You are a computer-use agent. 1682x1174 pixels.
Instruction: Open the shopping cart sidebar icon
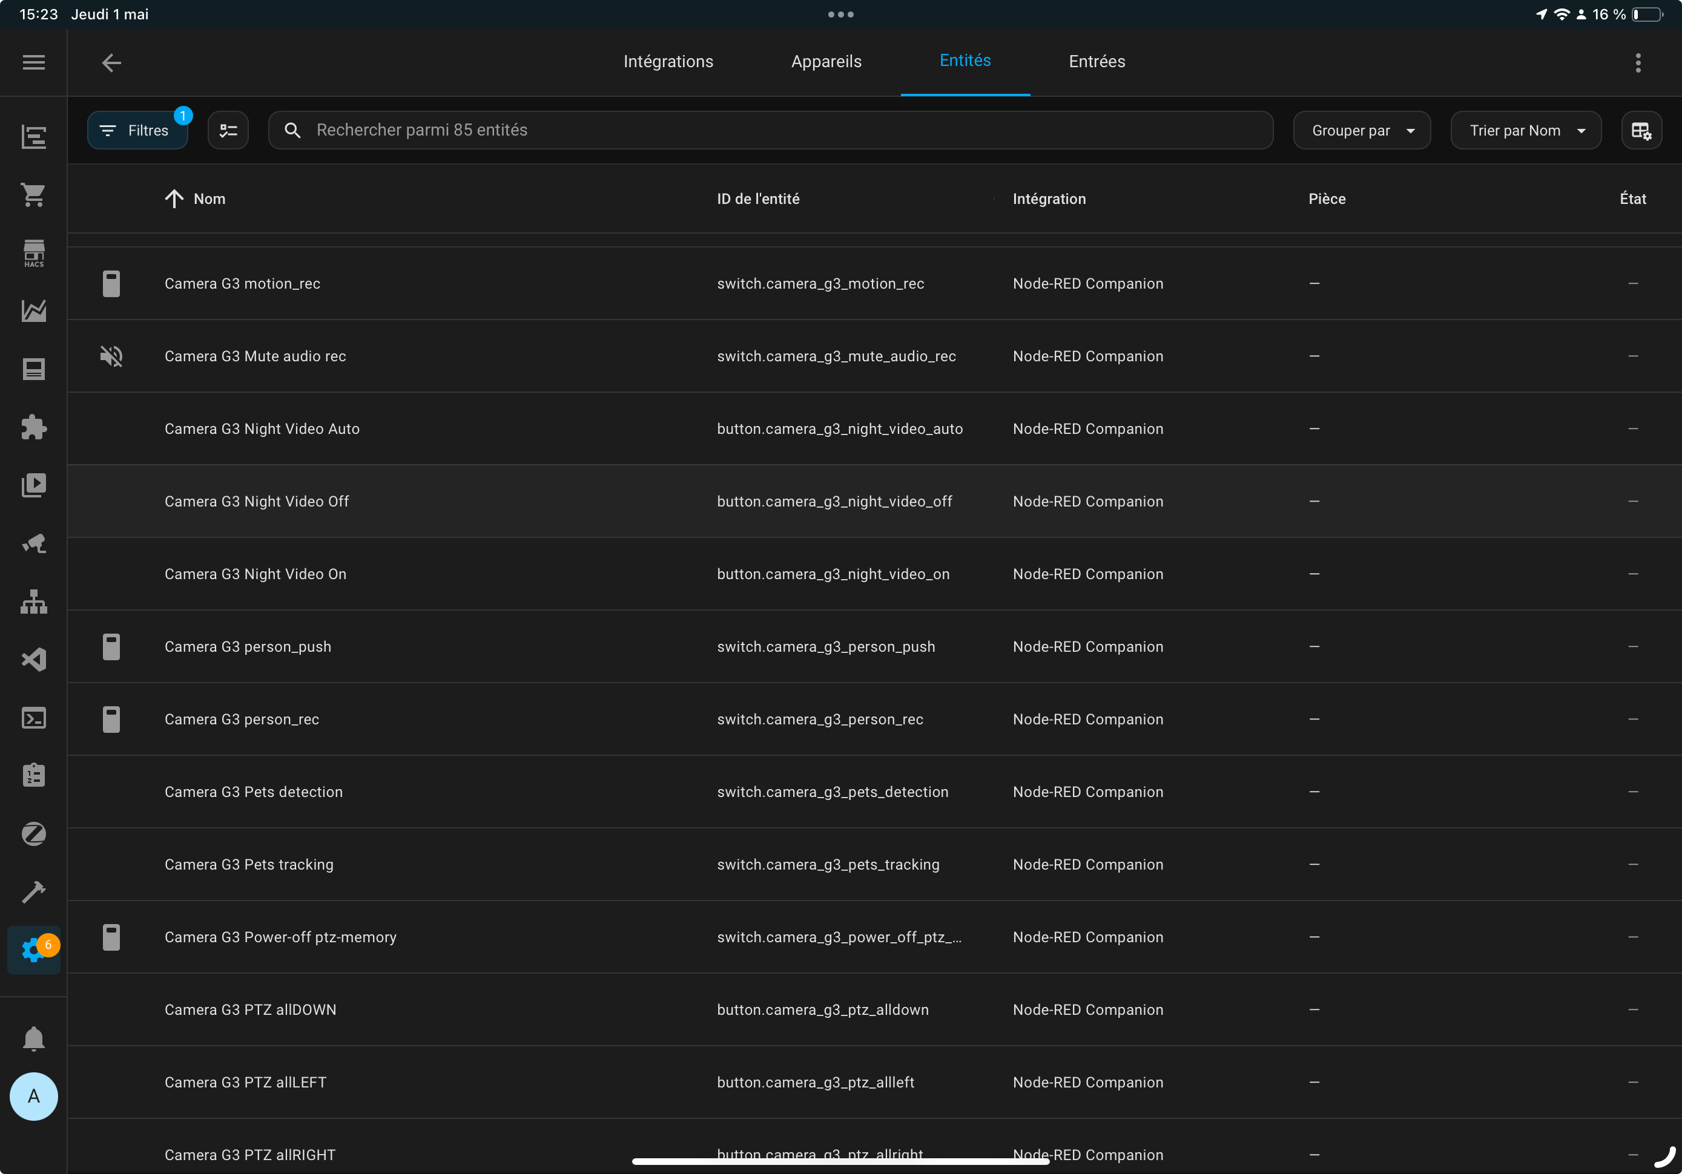34,194
